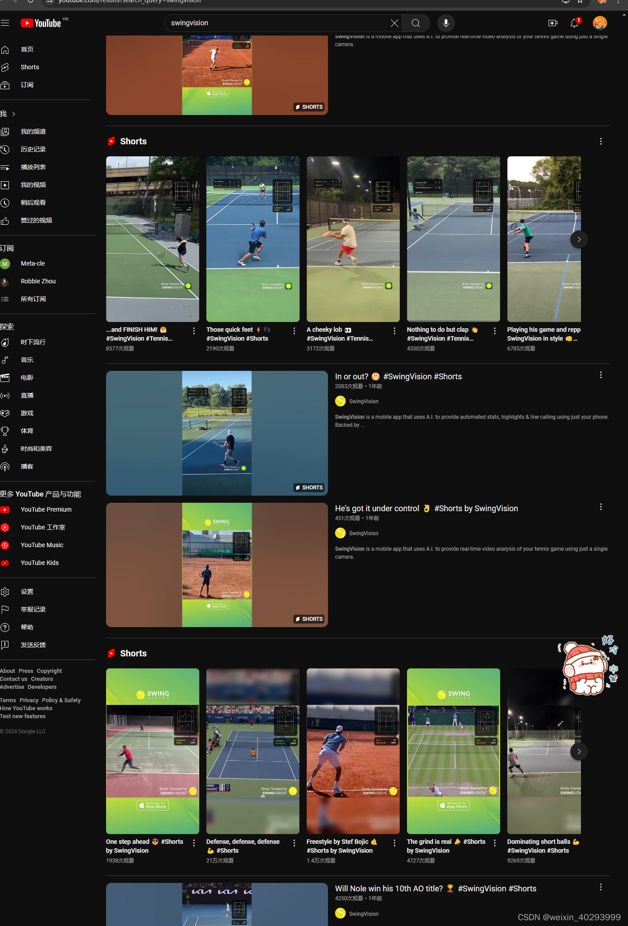Clear the search query with X icon
The image size is (628, 926).
pyautogui.click(x=394, y=23)
